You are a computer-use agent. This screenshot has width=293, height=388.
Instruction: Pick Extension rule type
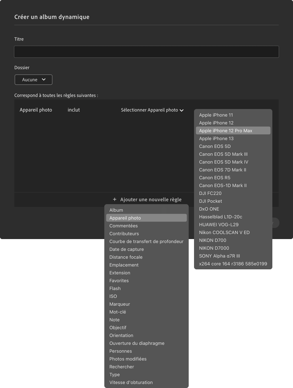[146, 273]
